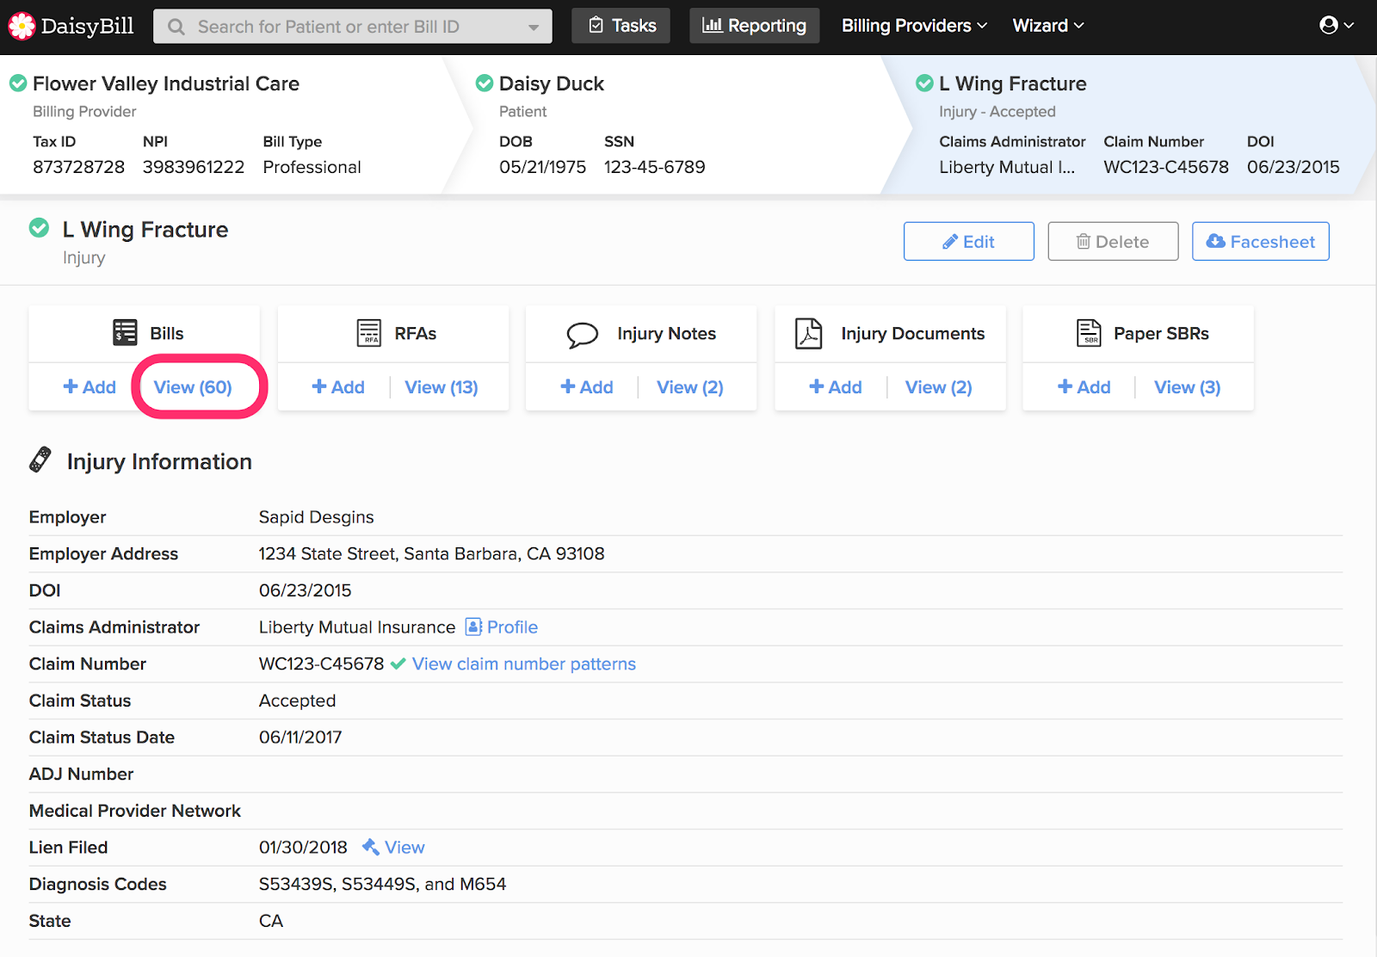Click the green check beside Daisy Duck
The height and width of the screenshot is (957, 1377).
[485, 83]
